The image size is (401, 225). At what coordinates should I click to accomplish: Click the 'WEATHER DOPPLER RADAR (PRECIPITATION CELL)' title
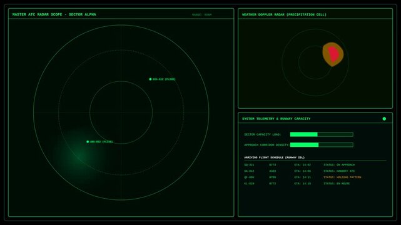284,14
